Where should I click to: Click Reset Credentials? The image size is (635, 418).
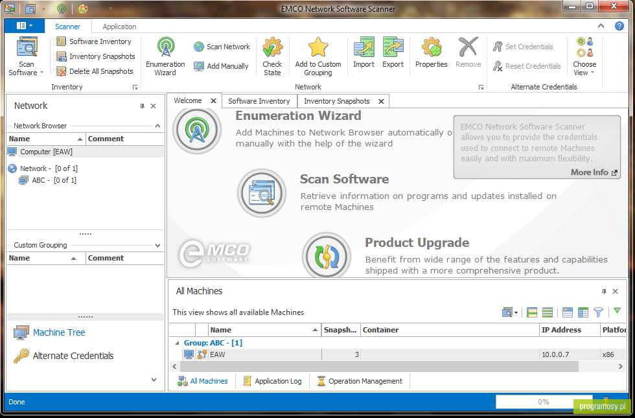tap(527, 66)
